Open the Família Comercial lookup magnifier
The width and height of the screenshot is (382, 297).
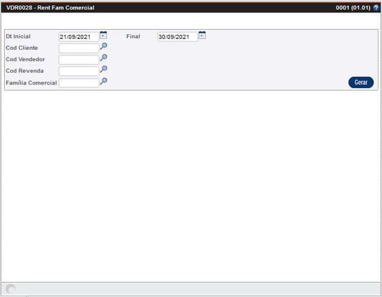pos(103,81)
